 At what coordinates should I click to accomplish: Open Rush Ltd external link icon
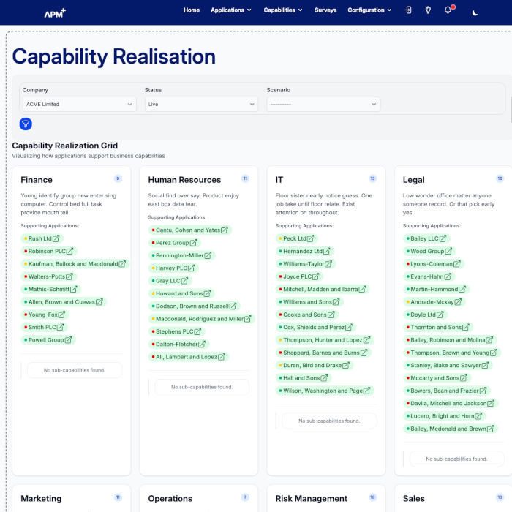pyautogui.click(x=56, y=238)
